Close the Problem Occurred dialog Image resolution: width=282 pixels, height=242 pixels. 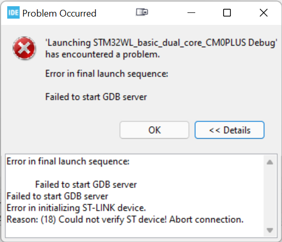tap(263, 13)
